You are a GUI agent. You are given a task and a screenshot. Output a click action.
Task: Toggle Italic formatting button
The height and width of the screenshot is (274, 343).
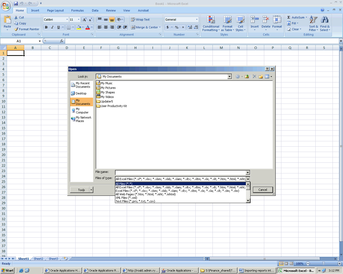(x=52, y=27)
